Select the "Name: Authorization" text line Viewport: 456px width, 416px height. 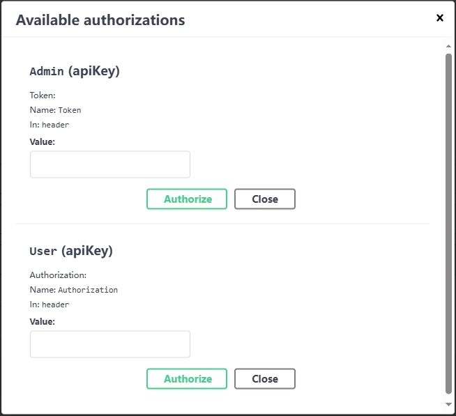(74, 290)
